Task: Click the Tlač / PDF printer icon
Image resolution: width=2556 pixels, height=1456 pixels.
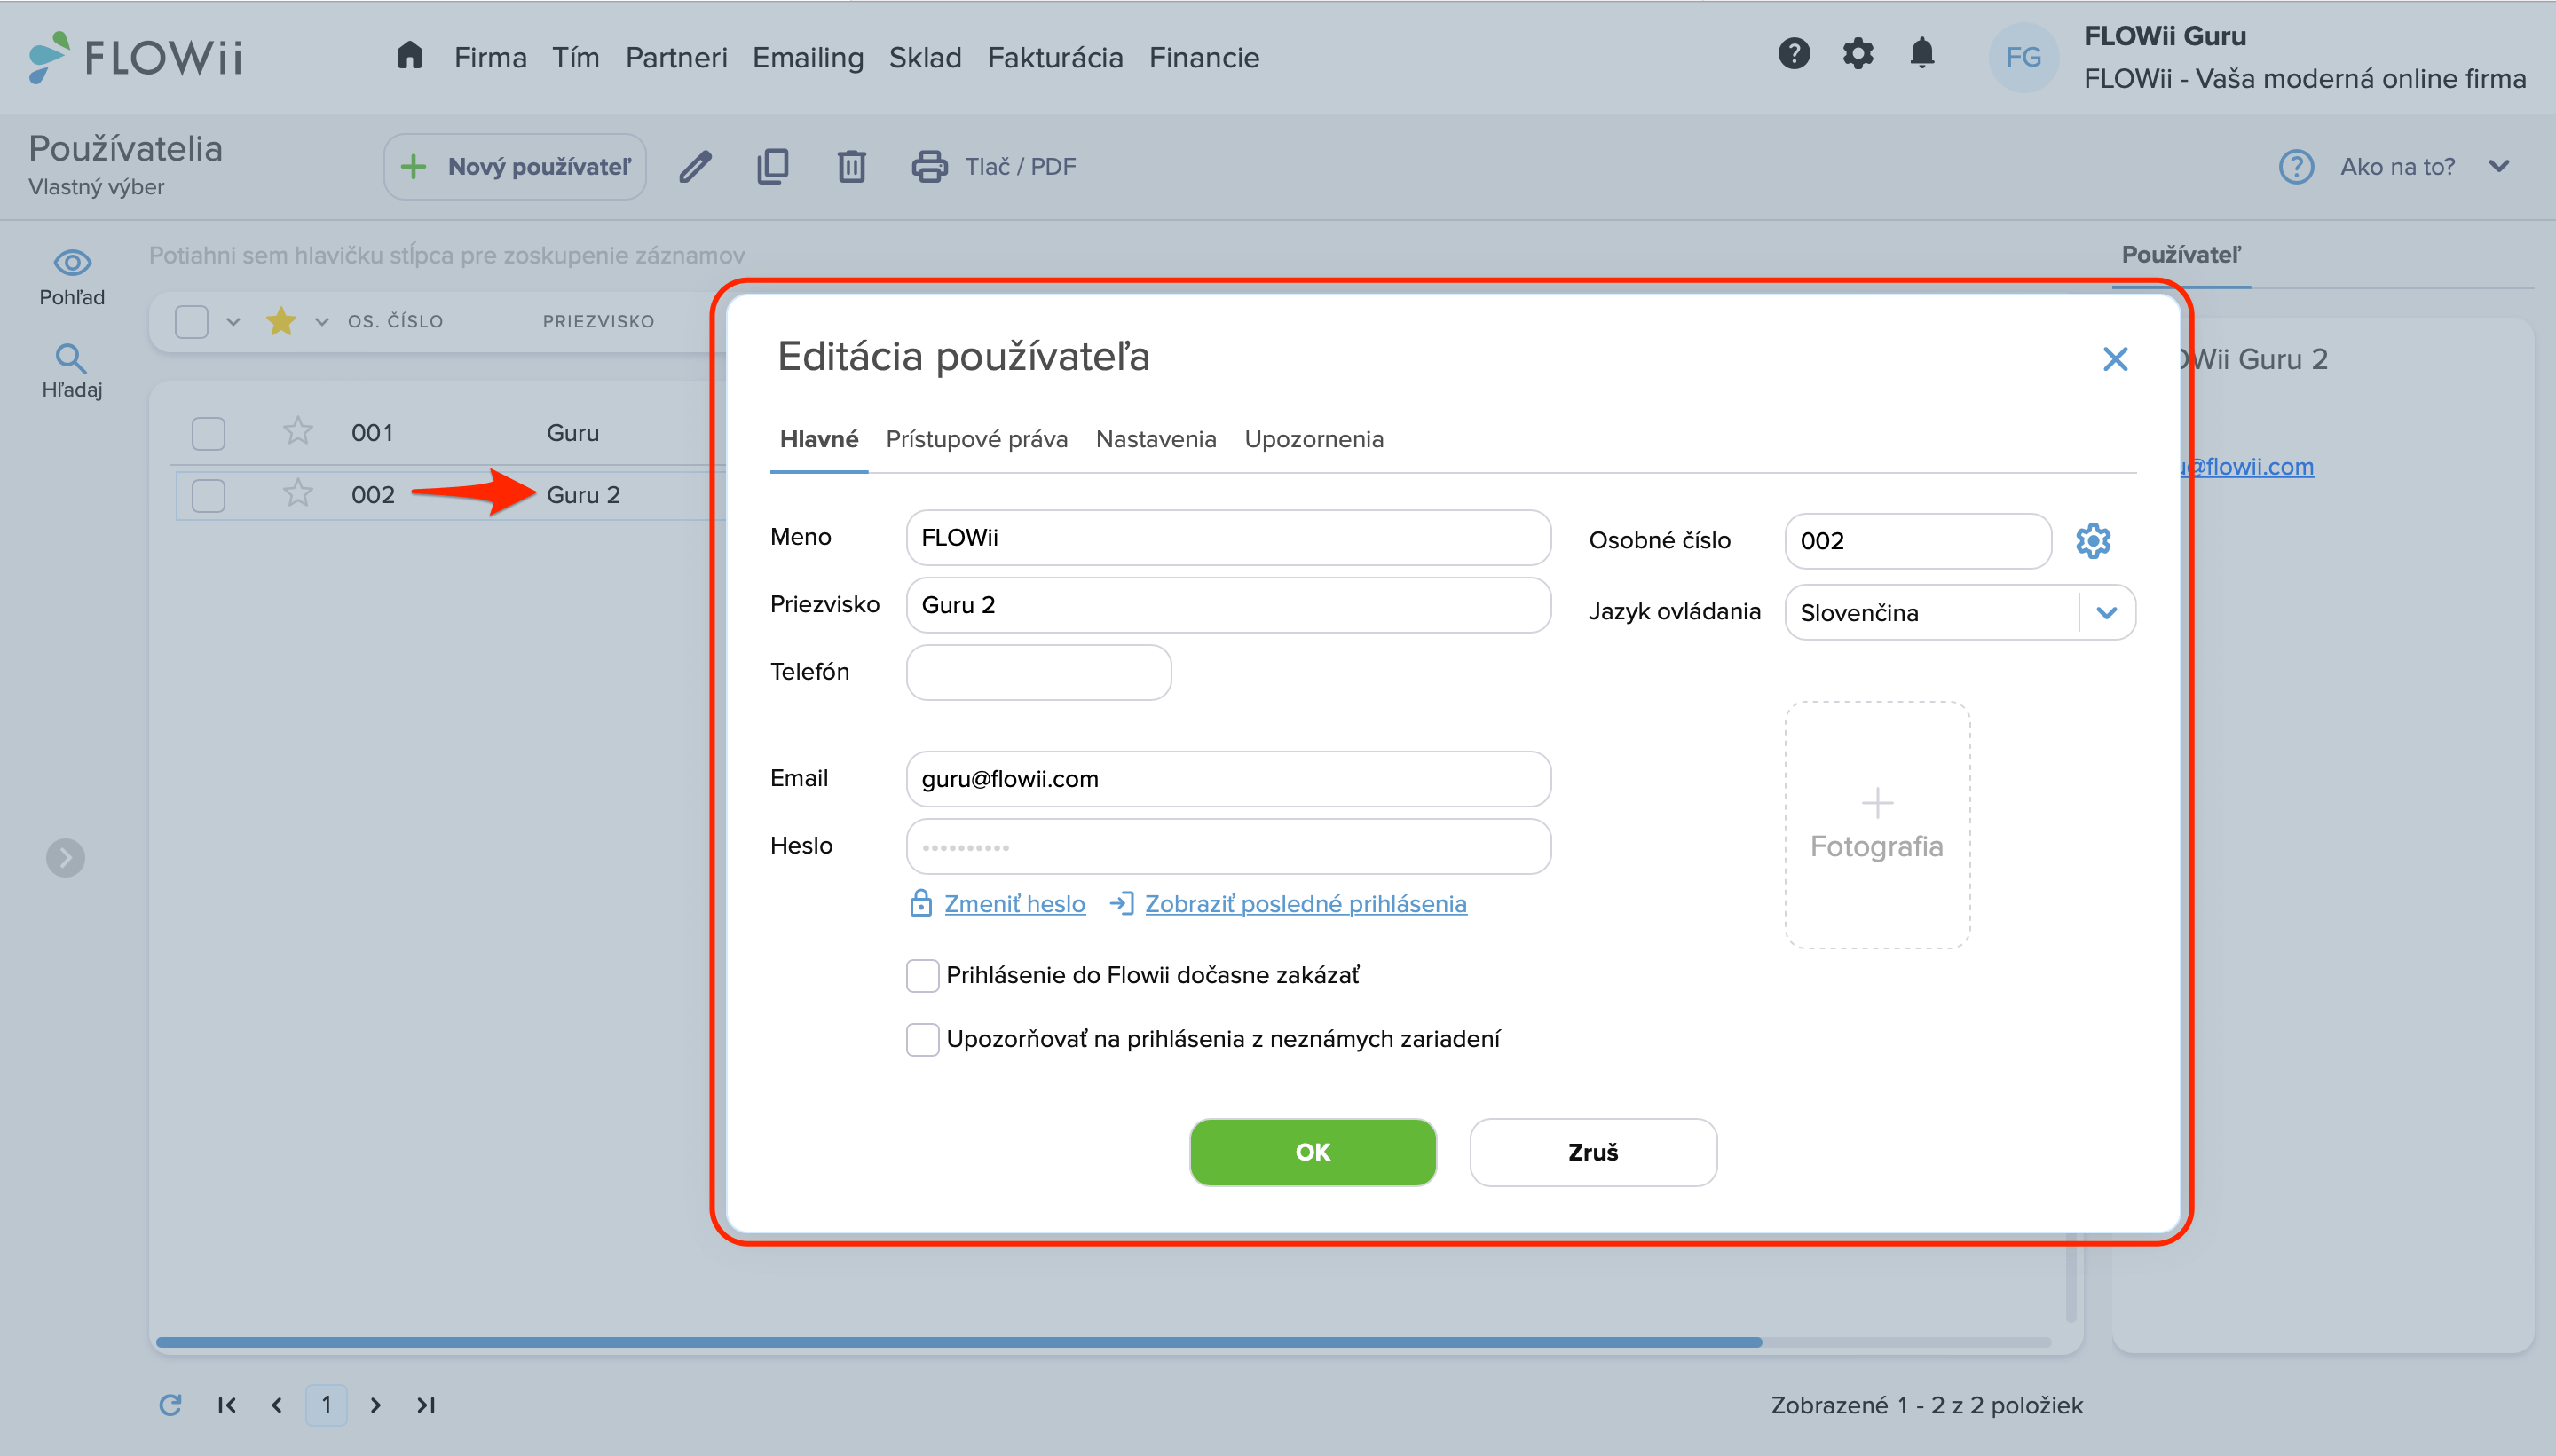Action: tap(929, 166)
